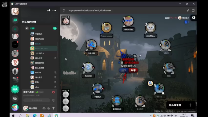Open user profile avatar atop sidebar
The width and height of the screenshot is (208, 117).
(x=15, y=11)
